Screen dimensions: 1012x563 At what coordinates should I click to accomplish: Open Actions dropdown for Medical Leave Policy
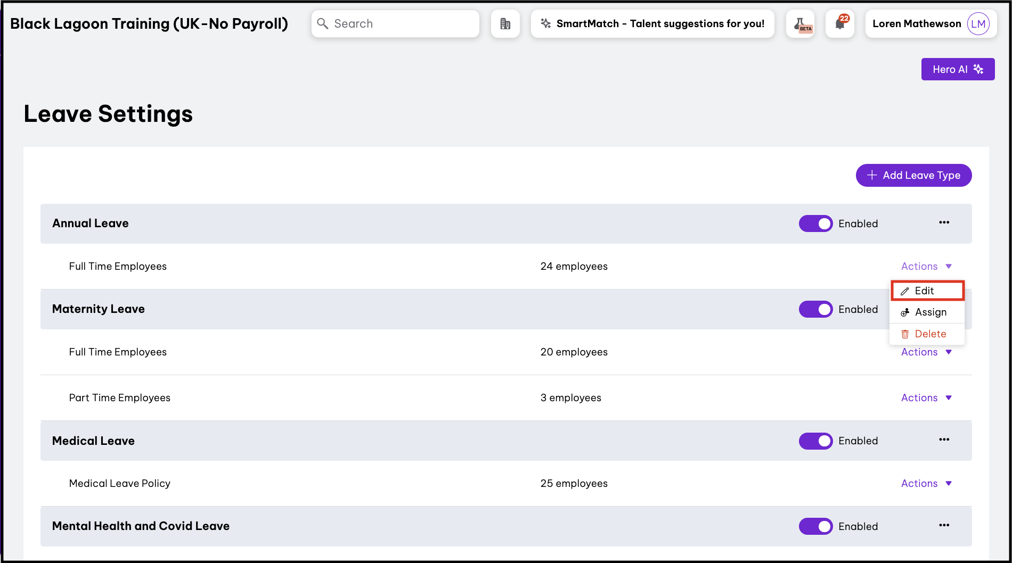(926, 483)
